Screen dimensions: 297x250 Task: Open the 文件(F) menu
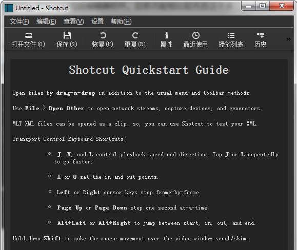tap(19, 22)
